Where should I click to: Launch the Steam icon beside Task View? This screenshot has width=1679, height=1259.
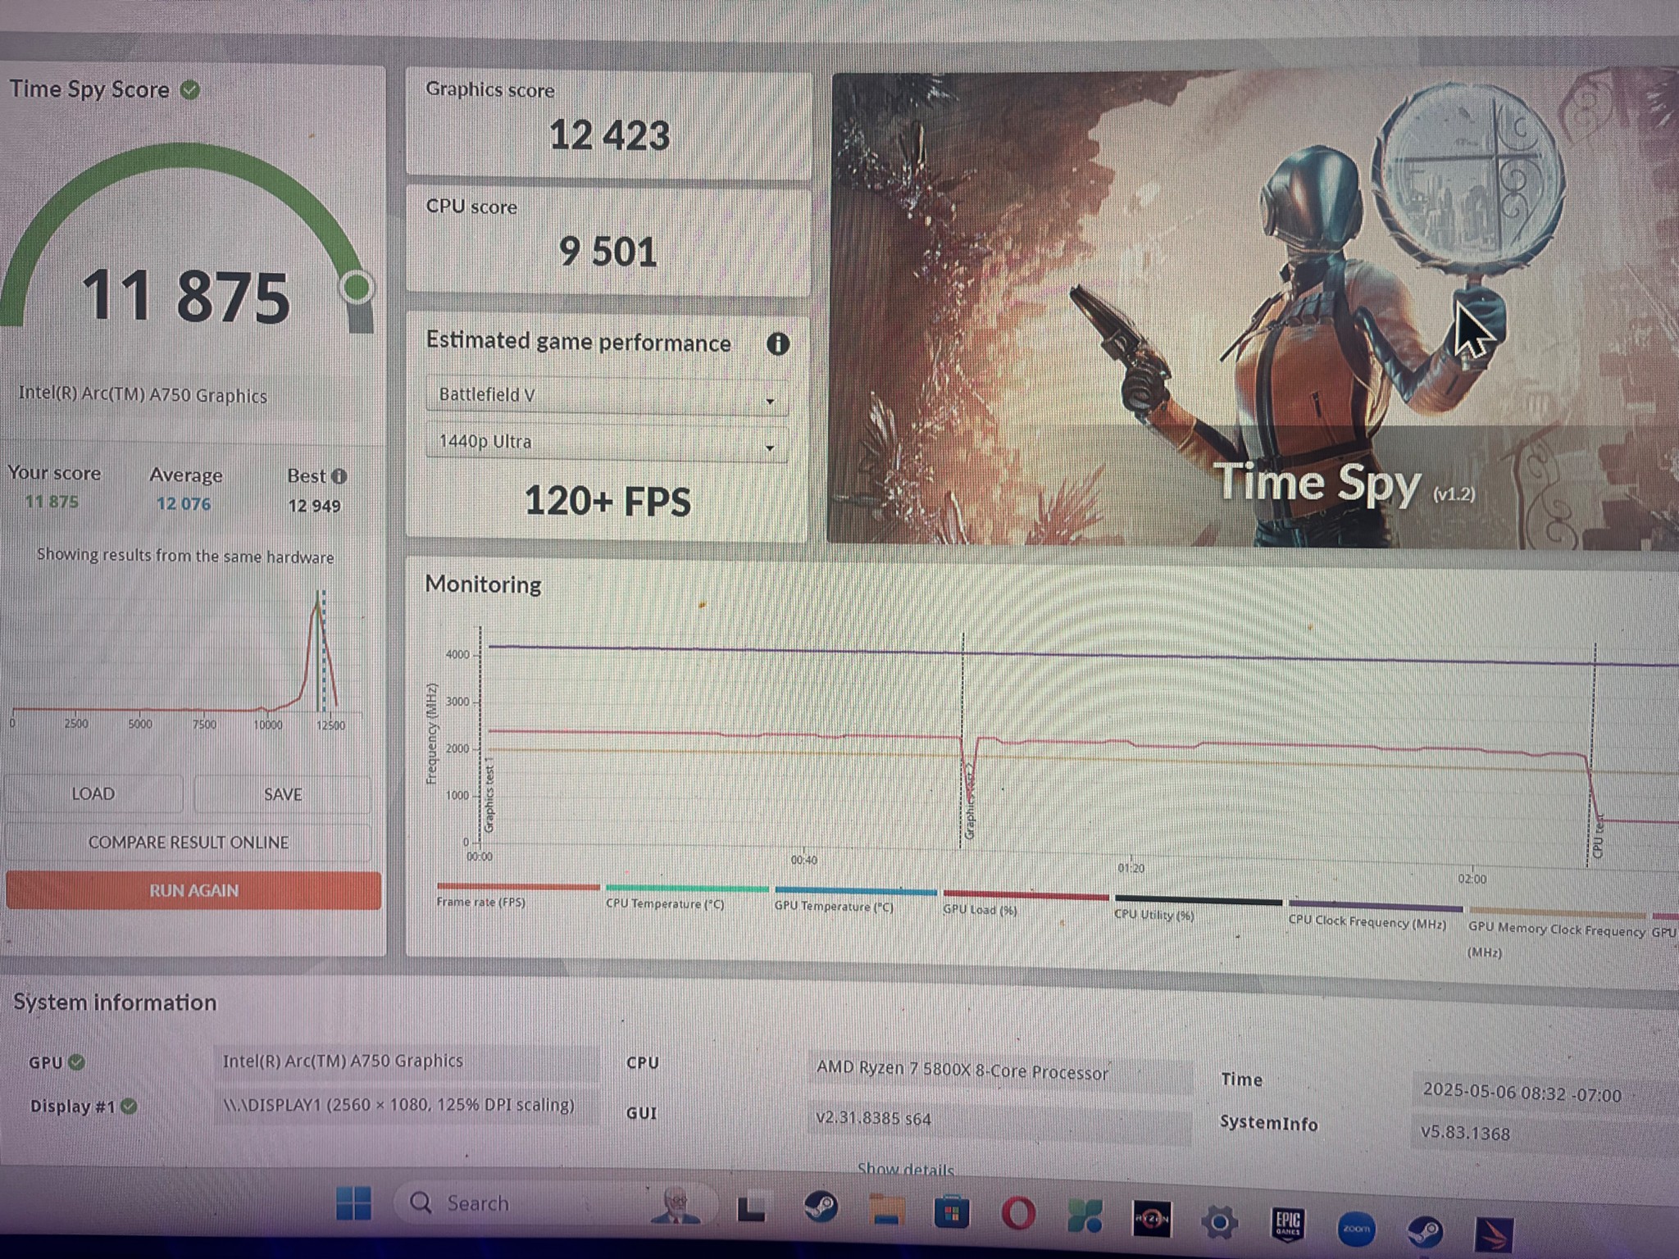(x=820, y=1208)
